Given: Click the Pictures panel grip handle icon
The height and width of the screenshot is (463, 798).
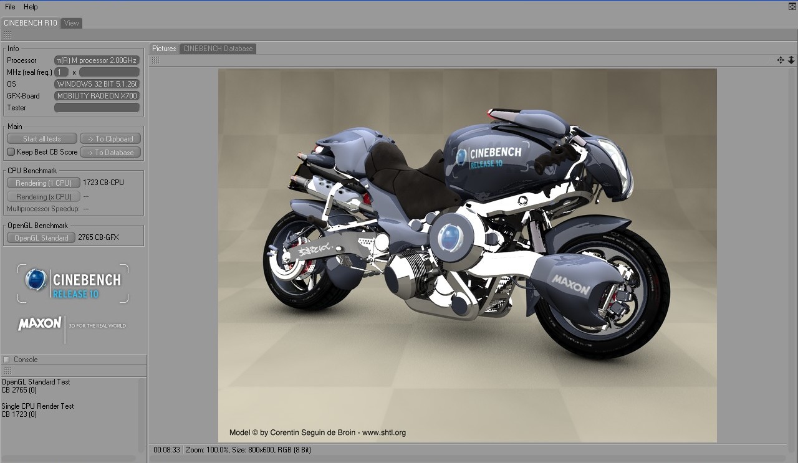Looking at the screenshot, I should tap(155, 60).
